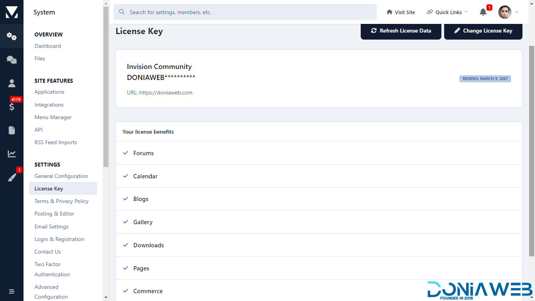Click the Refresh License Data button
The image size is (535, 301).
(x=401, y=31)
